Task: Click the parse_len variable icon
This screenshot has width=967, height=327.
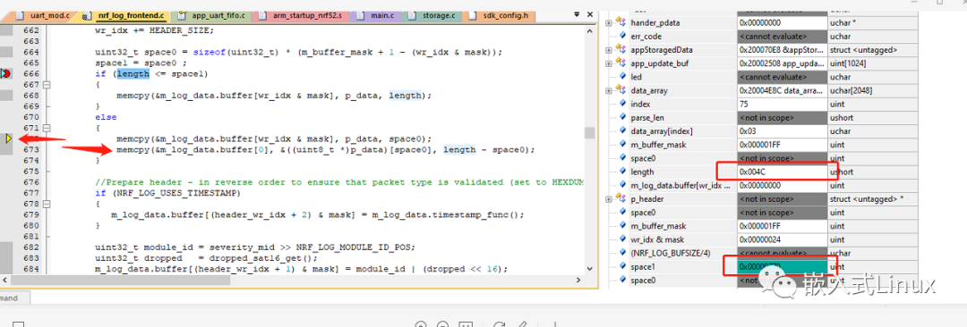Action: 622,118
